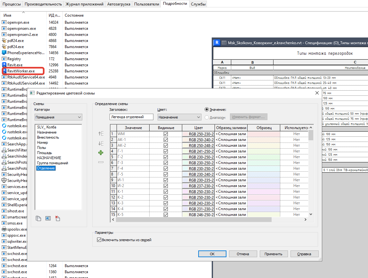Viewport: 368px width, 278px height.
Task: Click the schedule table icon in Revit title
Action: pyautogui.click(x=224, y=43)
